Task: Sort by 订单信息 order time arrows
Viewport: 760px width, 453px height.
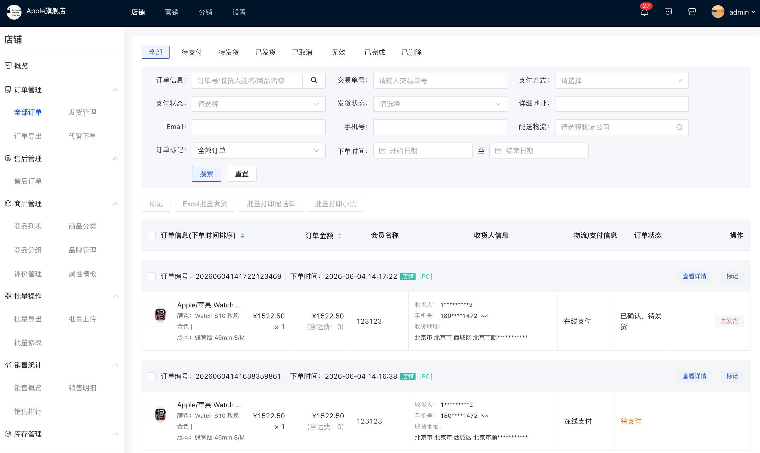Action: point(242,236)
